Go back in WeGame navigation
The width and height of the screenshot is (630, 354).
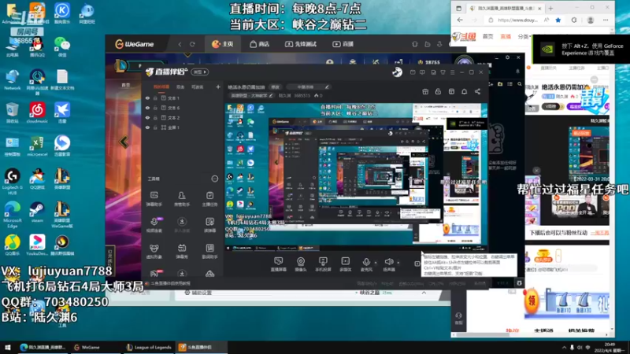pos(180,44)
